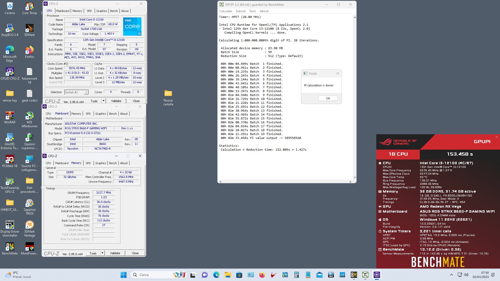Open Calculator from the taskbar

(x=296, y=275)
